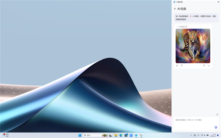Dislike the generated leopard image
Screen dimensions: 221x138
pyautogui.click(x=182, y=66)
